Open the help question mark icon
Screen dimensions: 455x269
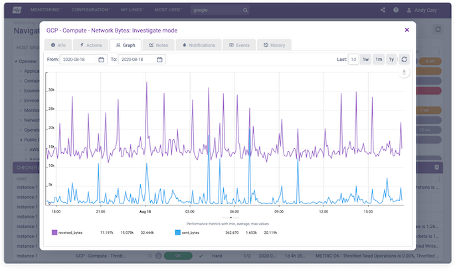[397, 11]
